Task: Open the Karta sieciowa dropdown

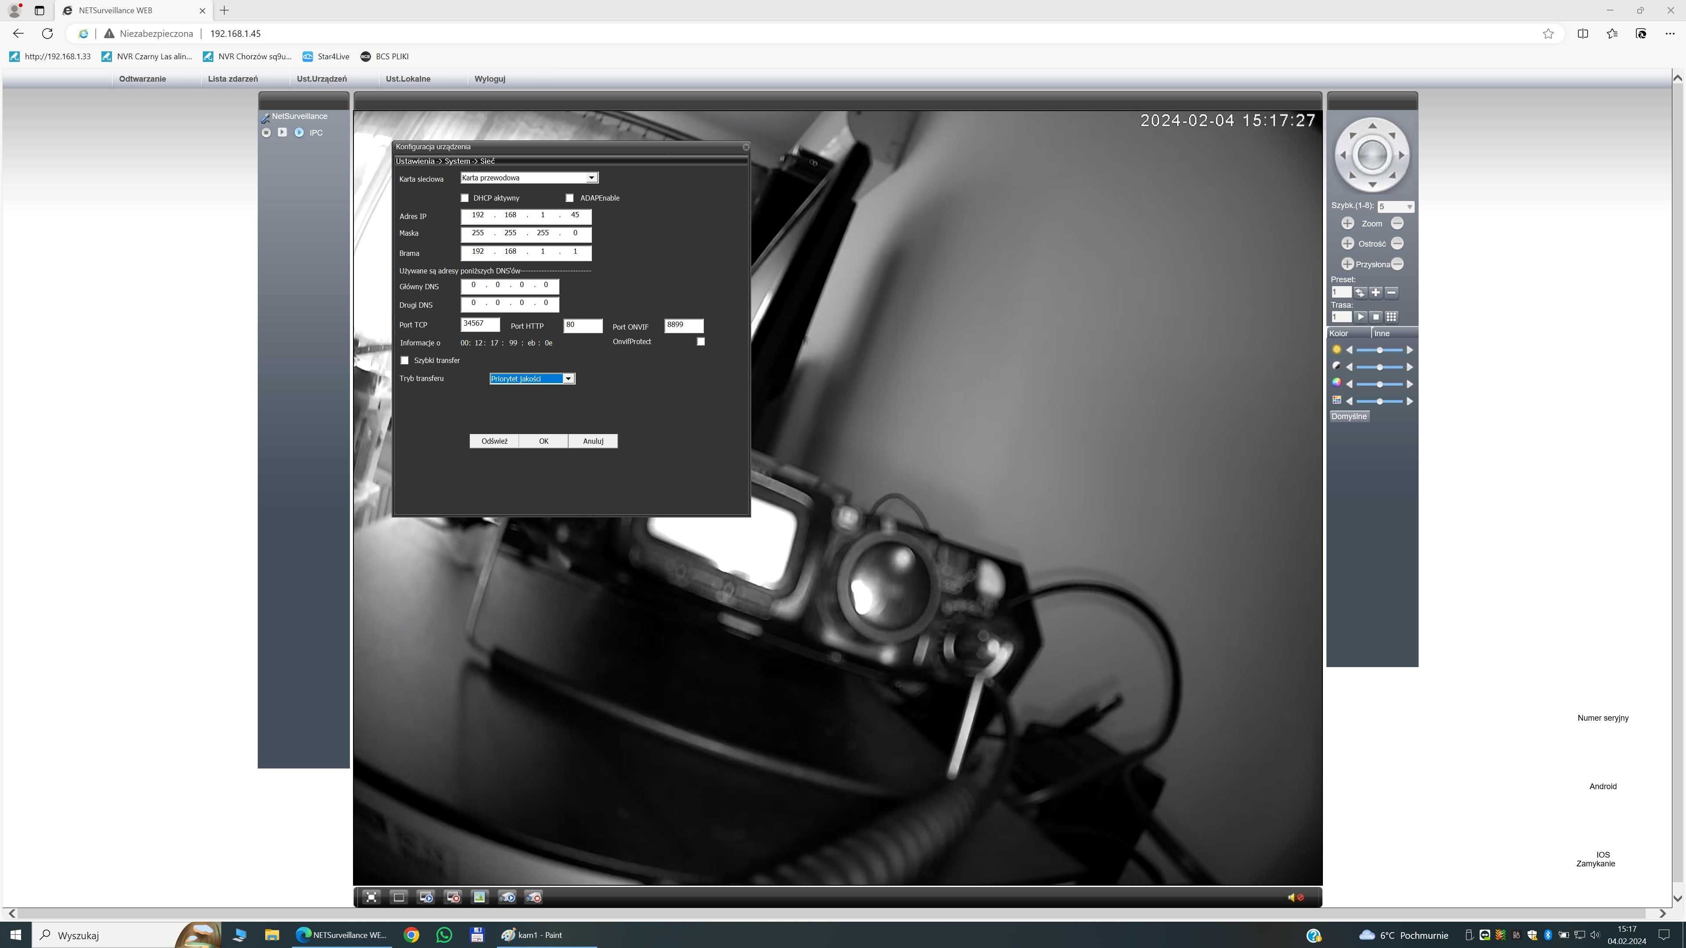Action: point(529,178)
